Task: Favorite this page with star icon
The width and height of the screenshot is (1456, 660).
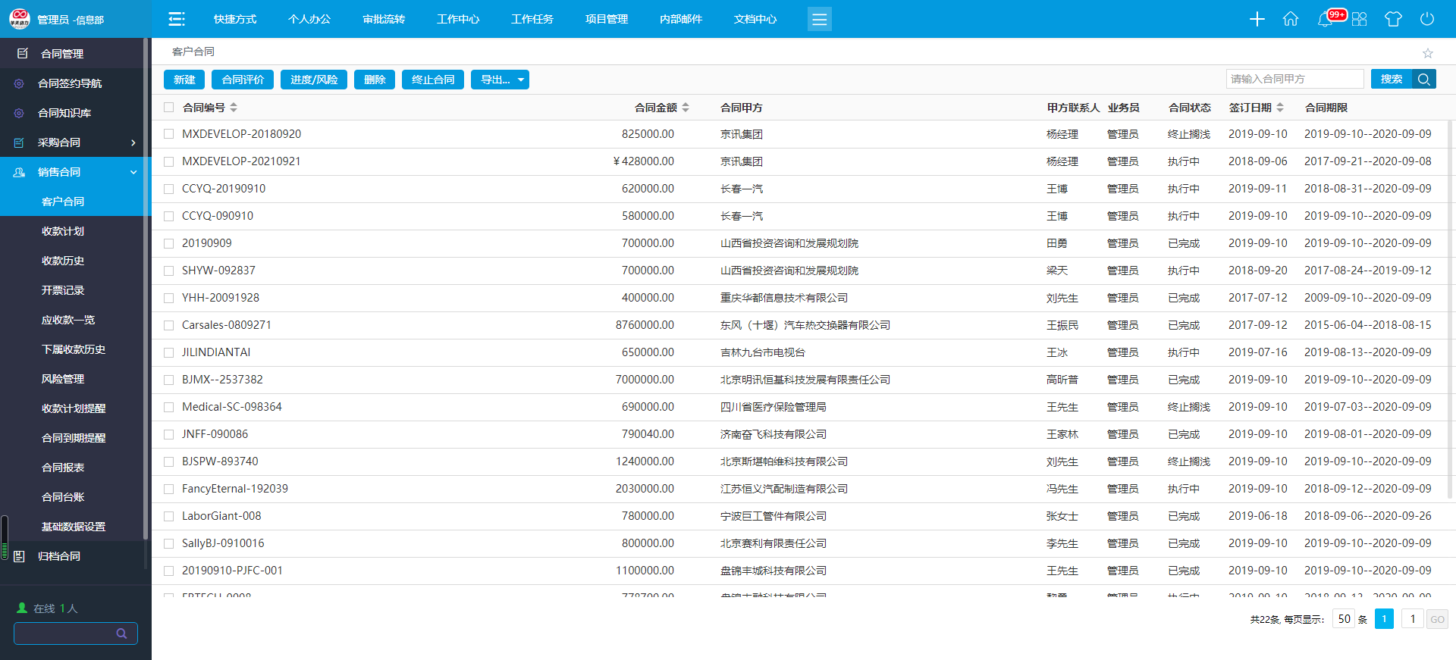Action: pos(1428,53)
